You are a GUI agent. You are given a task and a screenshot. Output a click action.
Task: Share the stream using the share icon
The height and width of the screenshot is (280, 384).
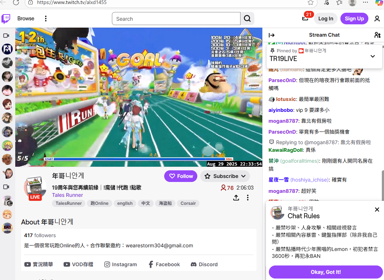coord(236,198)
